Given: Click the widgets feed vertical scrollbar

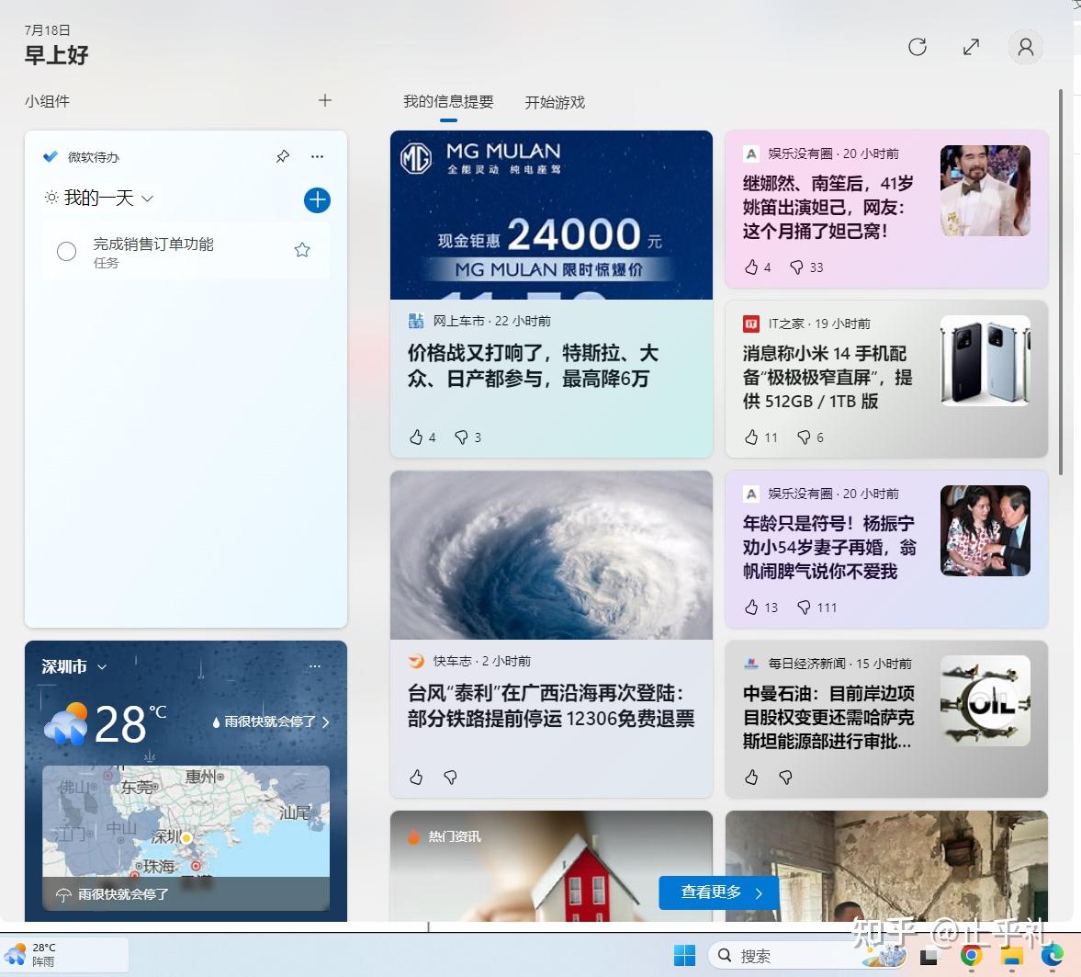Looking at the screenshot, I should pos(1060,281).
